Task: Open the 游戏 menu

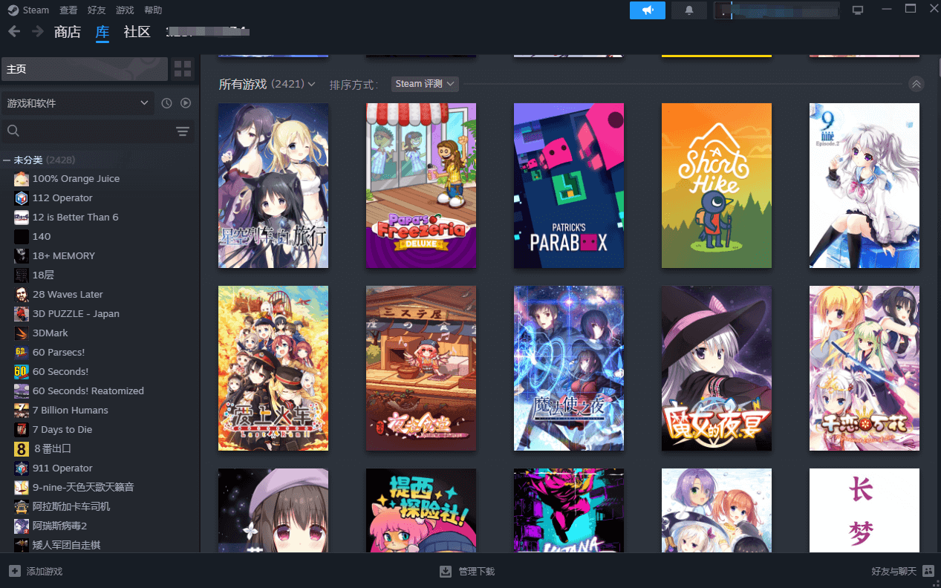Action: [125, 10]
